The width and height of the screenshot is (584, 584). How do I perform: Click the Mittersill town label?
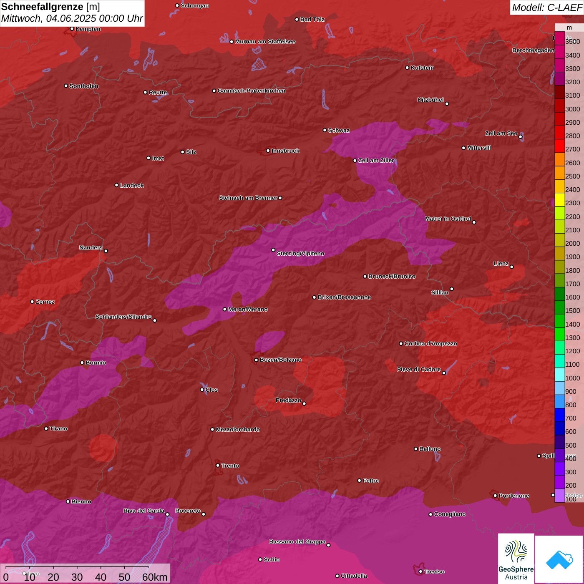click(479, 148)
